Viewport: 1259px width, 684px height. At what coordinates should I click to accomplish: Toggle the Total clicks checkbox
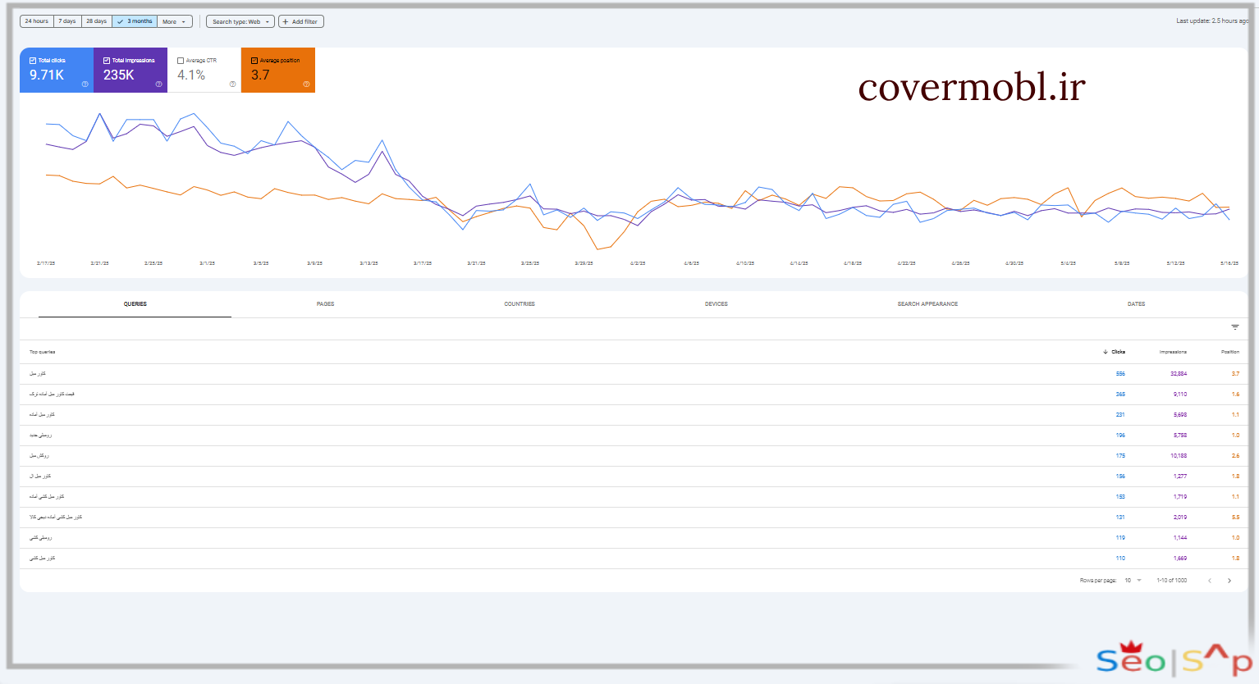(33, 61)
